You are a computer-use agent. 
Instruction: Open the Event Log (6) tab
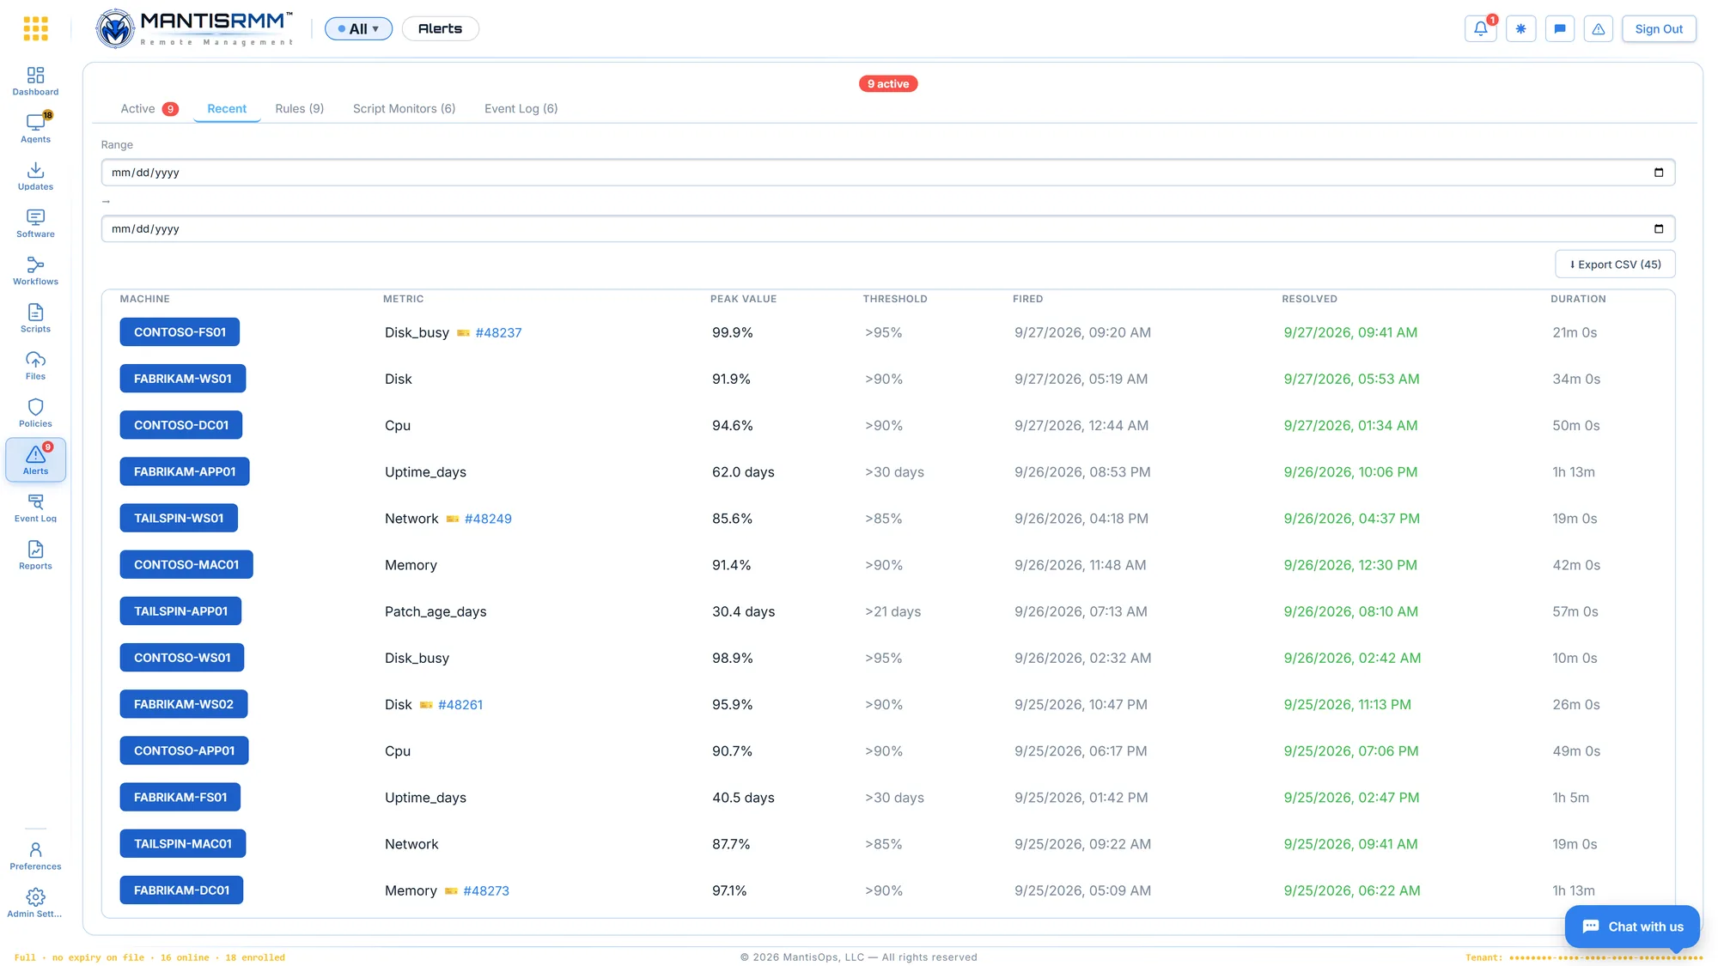coord(521,108)
